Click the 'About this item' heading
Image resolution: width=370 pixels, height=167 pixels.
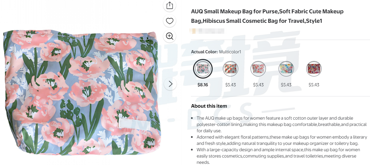tap(209, 106)
